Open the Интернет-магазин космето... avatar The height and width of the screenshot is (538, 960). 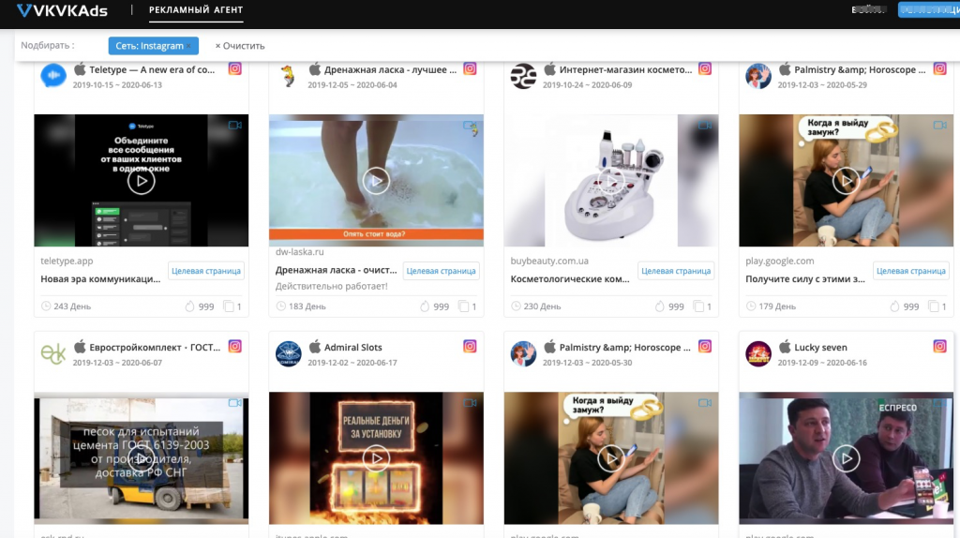coord(523,75)
